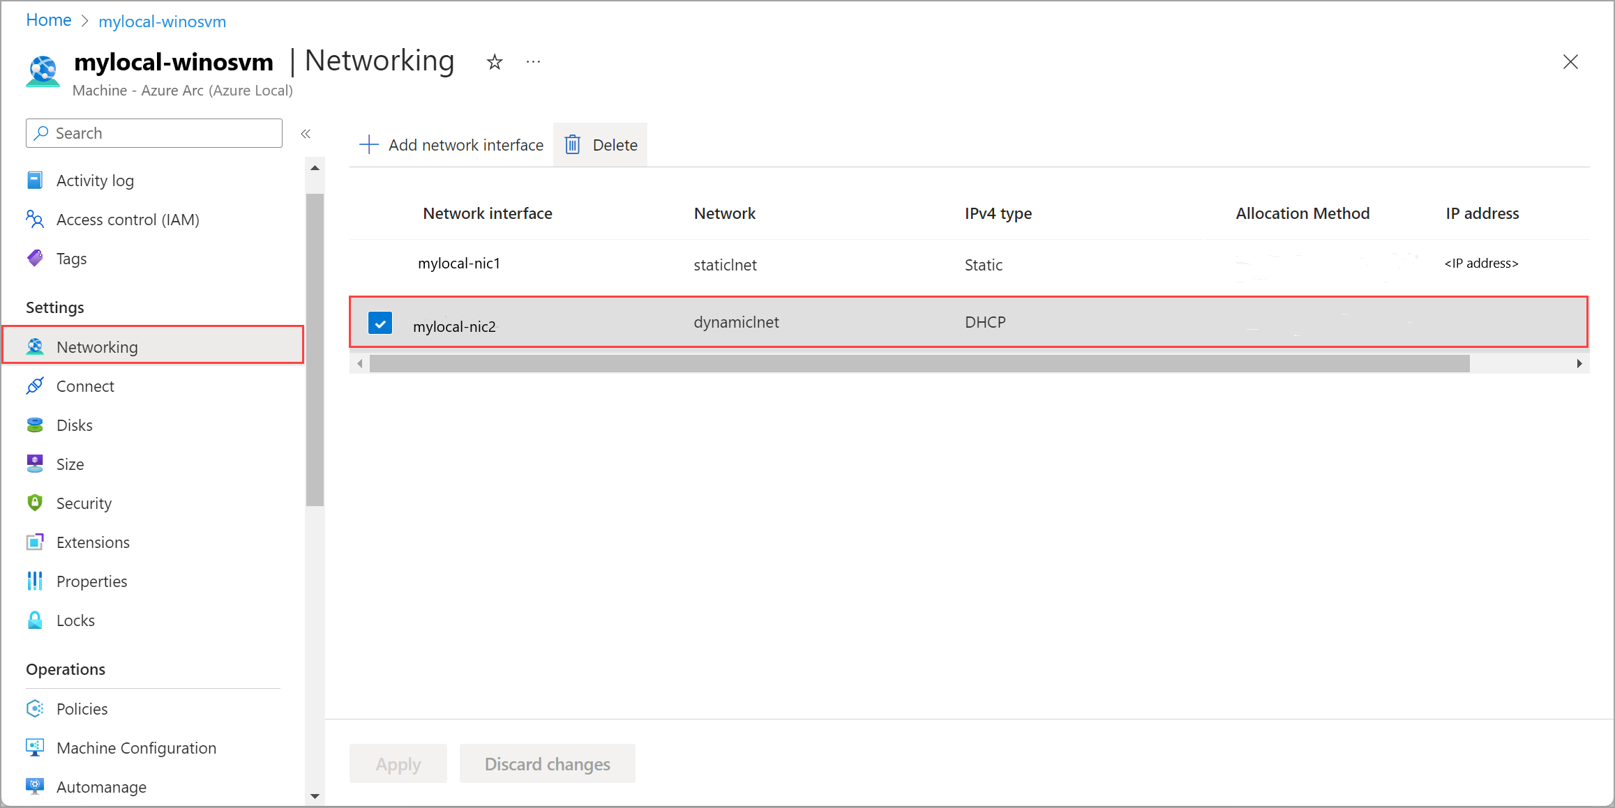Click the Disks icon in Settings
This screenshot has width=1615, height=808.
click(x=35, y=425)
